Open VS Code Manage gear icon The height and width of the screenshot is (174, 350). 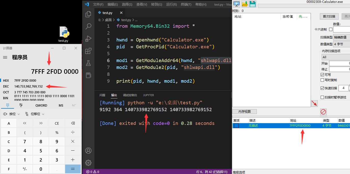tap(88, 163)
